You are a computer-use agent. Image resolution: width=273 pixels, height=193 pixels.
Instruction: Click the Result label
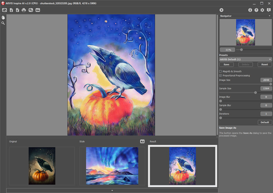[x=153, y=141]
